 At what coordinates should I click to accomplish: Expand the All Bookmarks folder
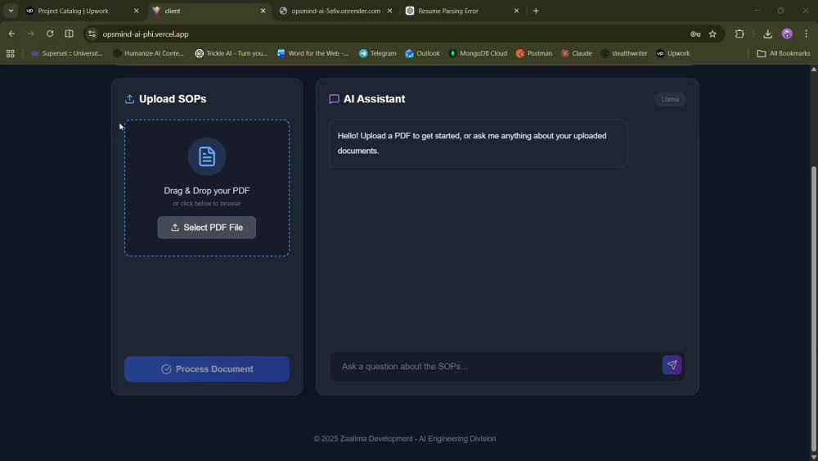click(x=783, y=53)
